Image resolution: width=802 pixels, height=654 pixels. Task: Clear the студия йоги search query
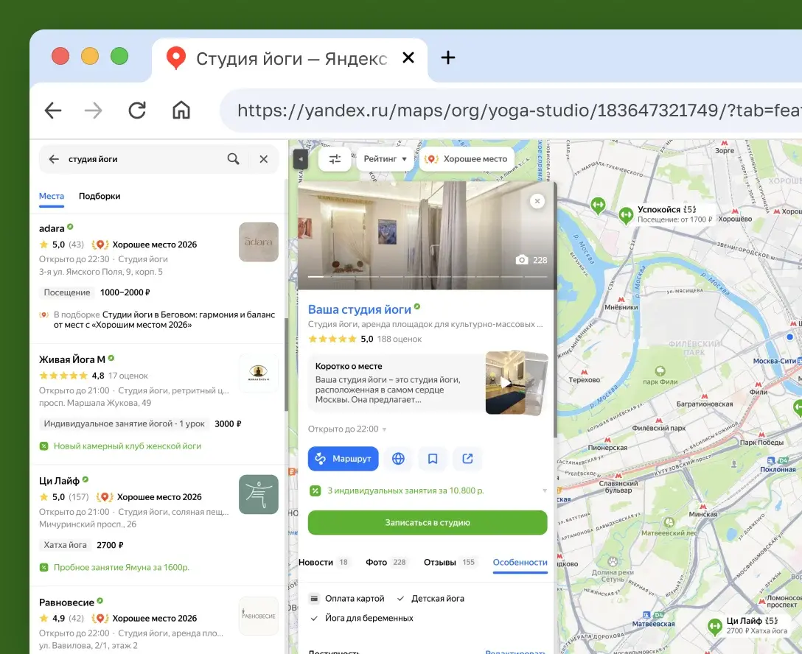[263, 159]
